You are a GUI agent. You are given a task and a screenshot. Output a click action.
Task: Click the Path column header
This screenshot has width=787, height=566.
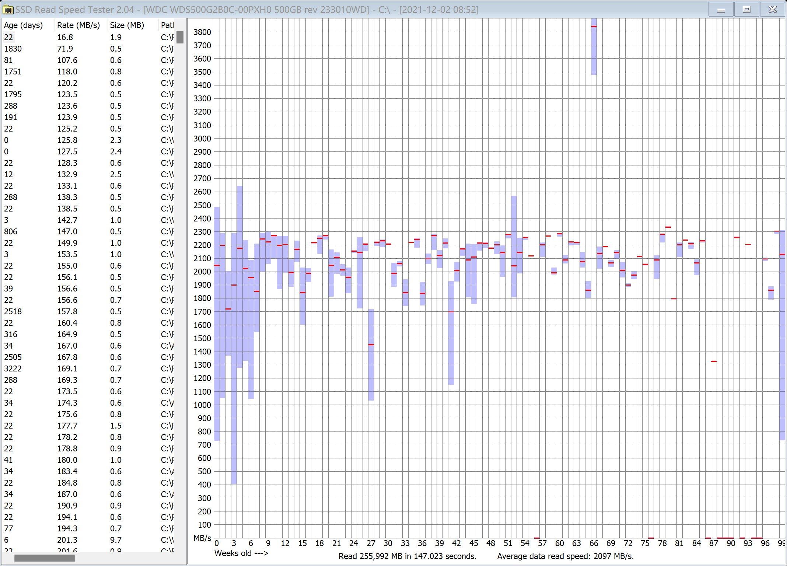pos(167,25)
